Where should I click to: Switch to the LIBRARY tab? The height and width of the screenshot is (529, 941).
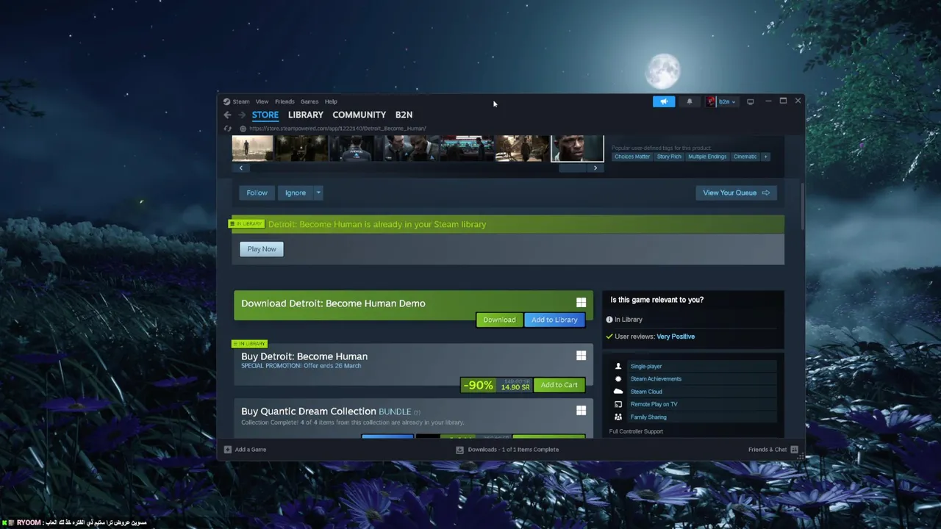pyautogui.click(x=306, y=115)
